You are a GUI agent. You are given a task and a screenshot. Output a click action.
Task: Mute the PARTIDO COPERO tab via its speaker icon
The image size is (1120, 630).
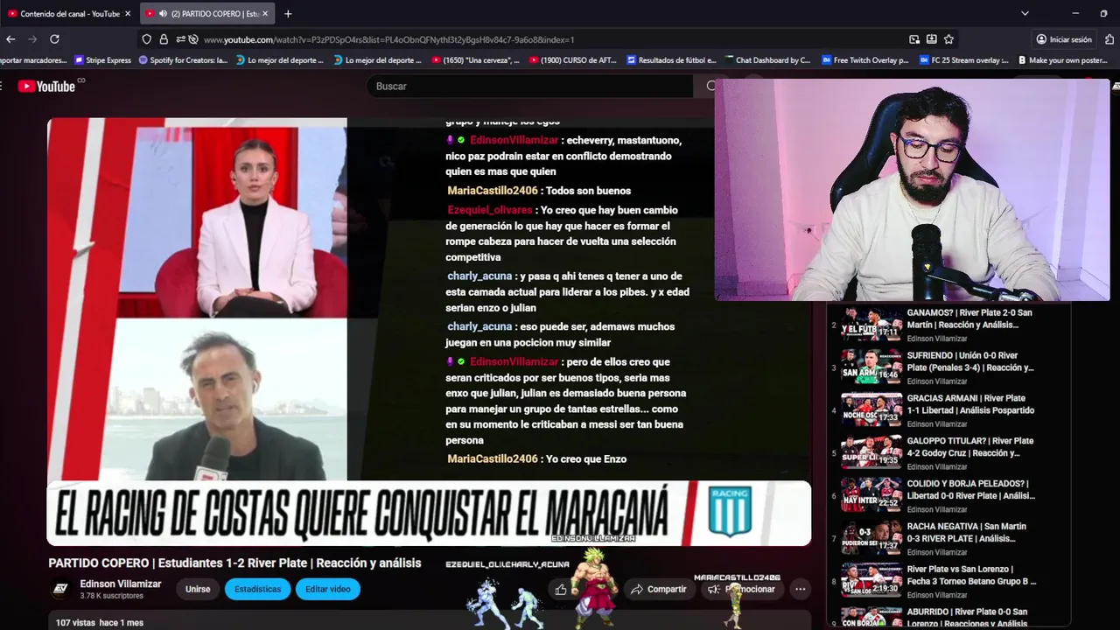click(163, 14)
